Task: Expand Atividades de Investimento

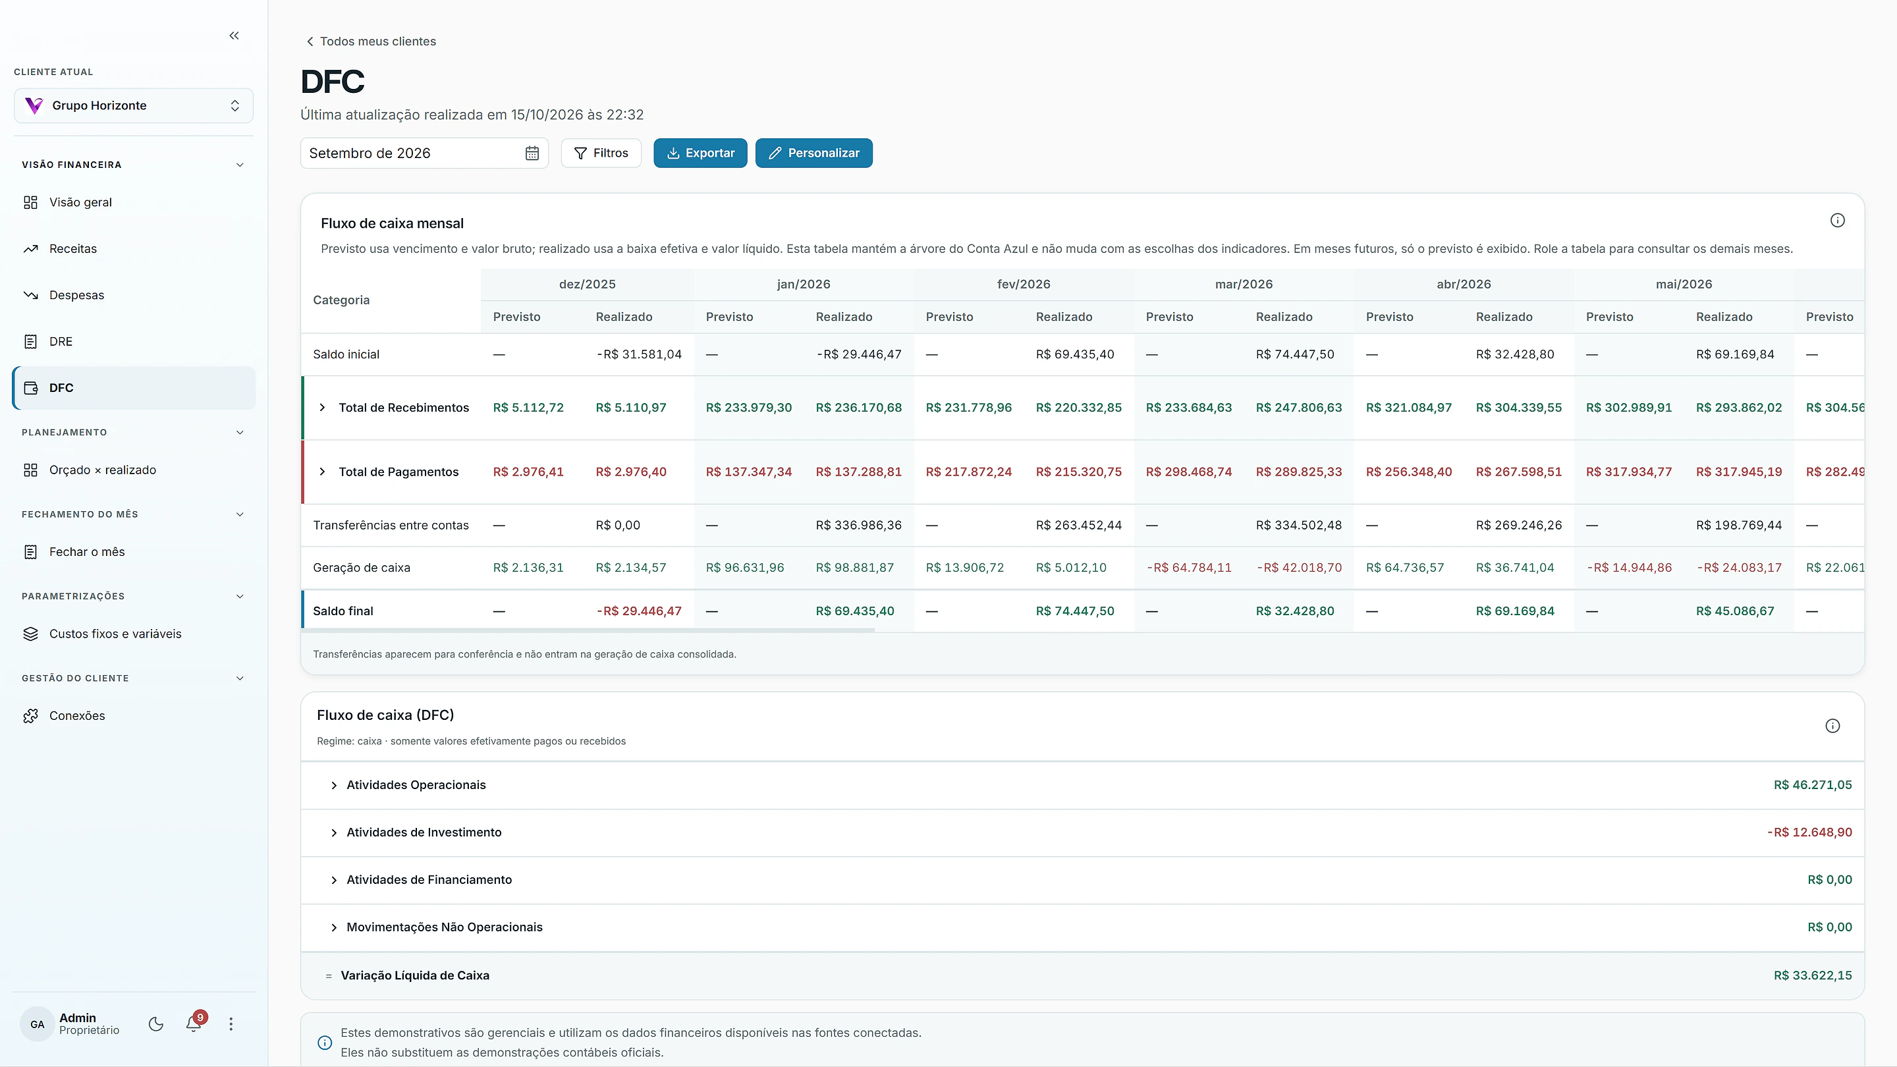Action: 333,833
